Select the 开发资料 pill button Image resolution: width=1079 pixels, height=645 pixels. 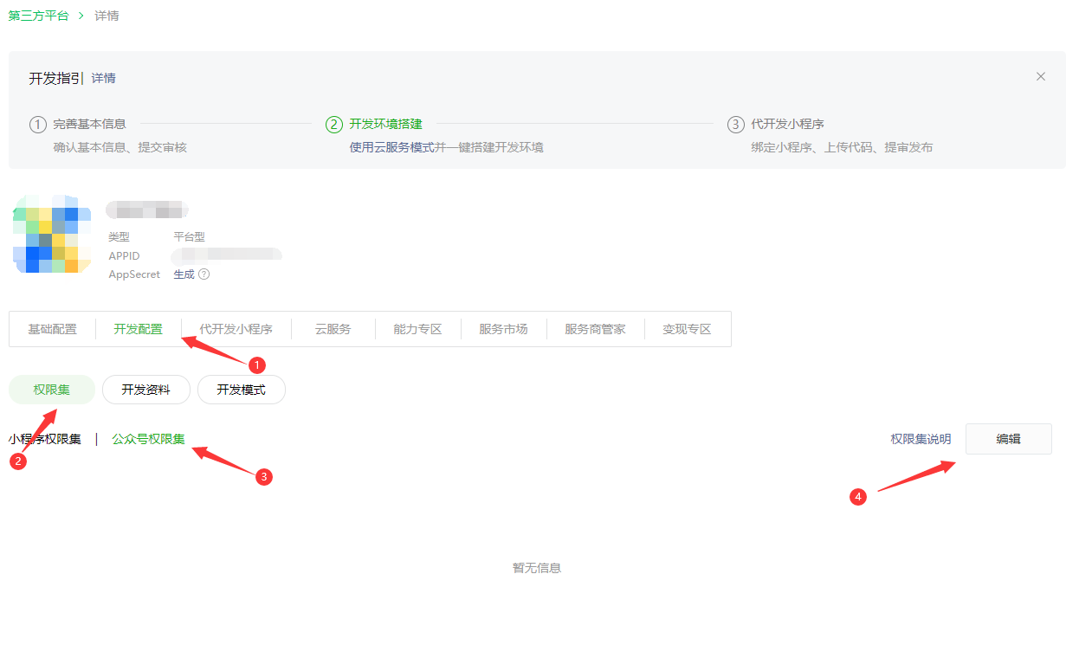[145, 390]
